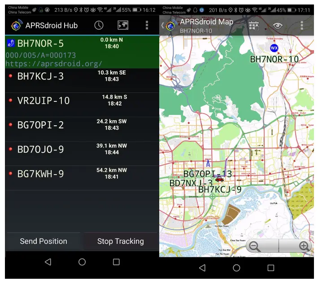Tap the Hub screen Android home button
Screen dimensions: 318x281
point(82,262)
